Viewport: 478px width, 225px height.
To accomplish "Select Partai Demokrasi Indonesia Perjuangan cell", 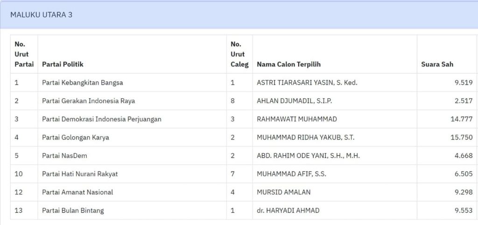I will coord(101,119).
